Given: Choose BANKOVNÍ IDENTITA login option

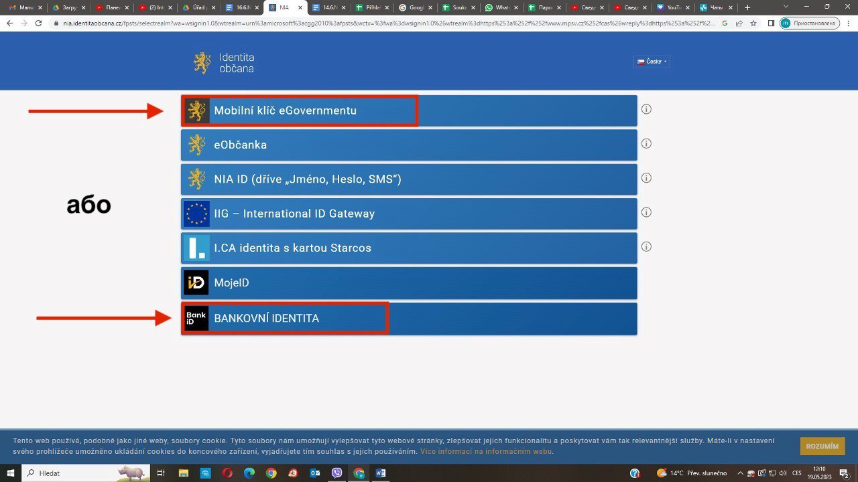Looking at the screenshot, I should click(x=409, y=319).
